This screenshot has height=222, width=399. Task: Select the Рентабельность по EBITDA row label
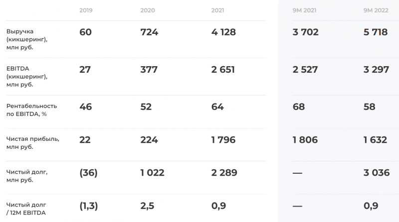click(x=31, y=110)
